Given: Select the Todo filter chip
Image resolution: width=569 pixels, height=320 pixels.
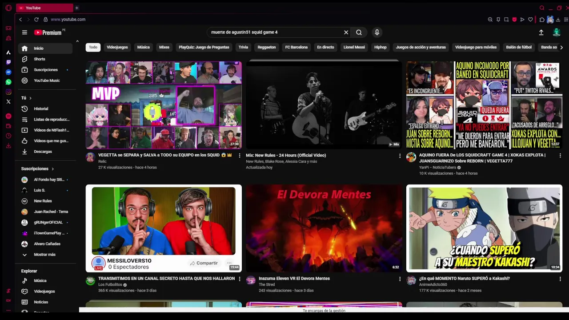Looking at the screenshot, I should 93,47.
